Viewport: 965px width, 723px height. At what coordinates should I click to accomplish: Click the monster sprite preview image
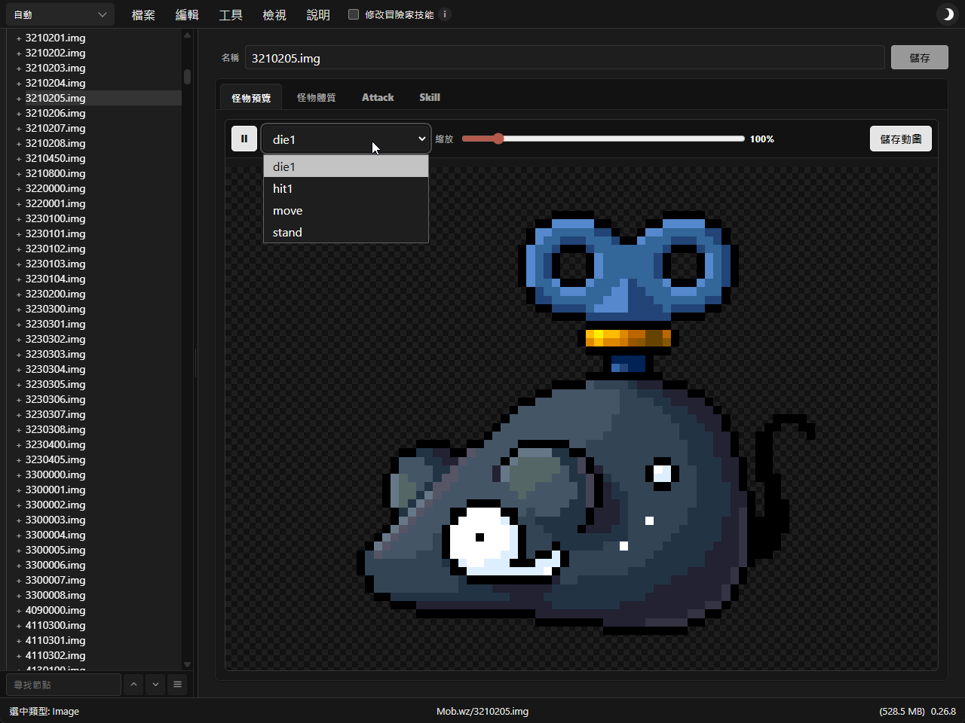click(x=586, y=422)
